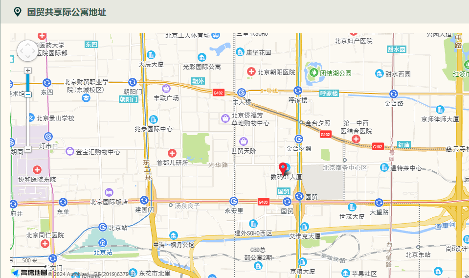Click the 世贸天阶 shopping icon
The height and width of the screenshot is (278, 469).
244,141
